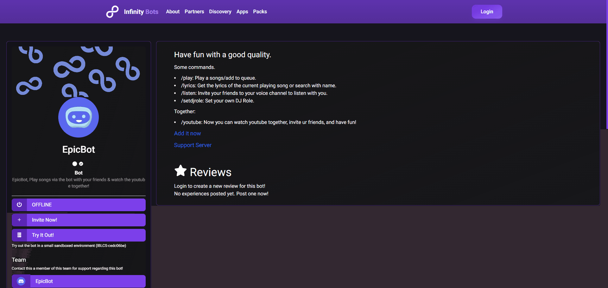Click the bot short description text
The image size is (608, 288).
pyautogui.click(x=79, y=183)
